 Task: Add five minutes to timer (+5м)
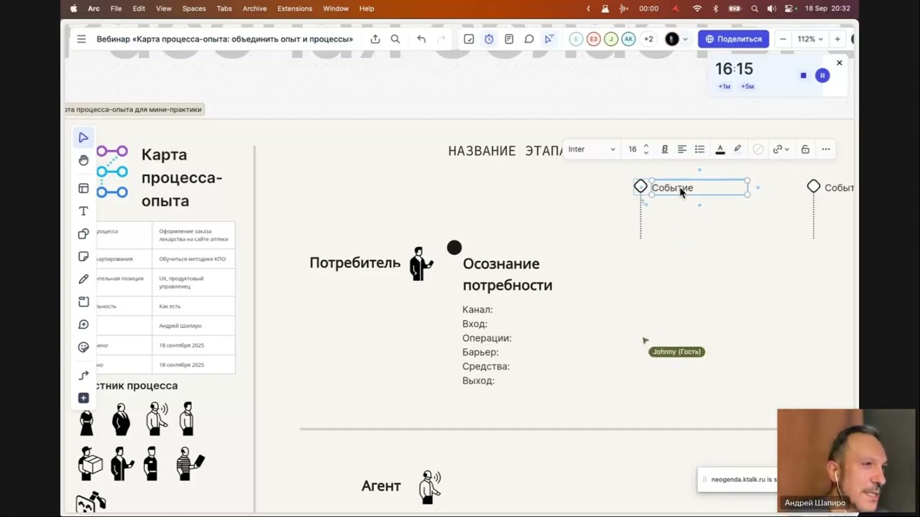[747, 87]
